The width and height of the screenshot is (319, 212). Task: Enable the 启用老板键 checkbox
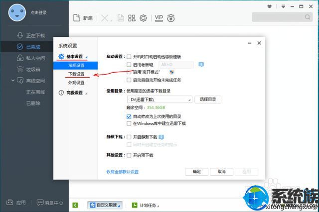(x=129, y=65)
